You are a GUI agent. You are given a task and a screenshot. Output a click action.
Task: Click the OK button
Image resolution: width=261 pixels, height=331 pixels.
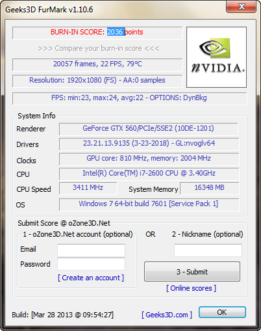coord(222,312)
